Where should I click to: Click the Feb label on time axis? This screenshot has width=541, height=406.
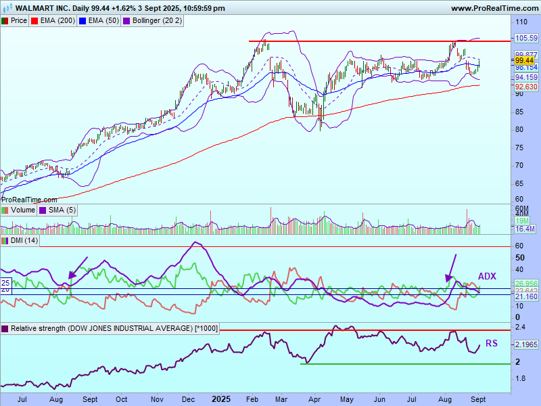252,399
